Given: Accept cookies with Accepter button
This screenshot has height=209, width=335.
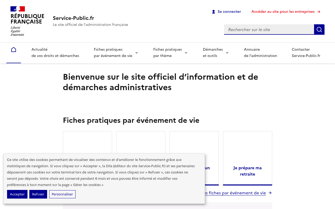Looking at the screenshot, I should (17, 194).
